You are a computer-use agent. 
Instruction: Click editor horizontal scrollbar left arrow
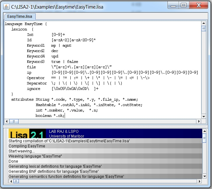pos(7,121)
